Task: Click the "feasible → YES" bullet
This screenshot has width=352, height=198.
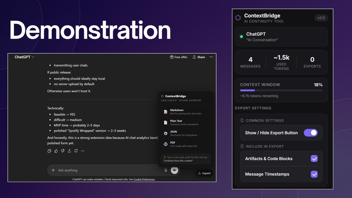Action: coord(65,115)
